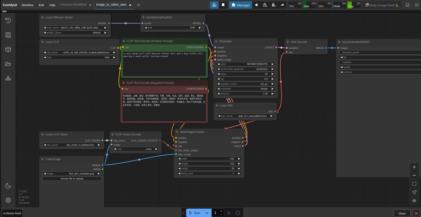This screenshot has width=421, height=217.
Task: Open the Run button dropdown arrow
Action: [207, 213]
